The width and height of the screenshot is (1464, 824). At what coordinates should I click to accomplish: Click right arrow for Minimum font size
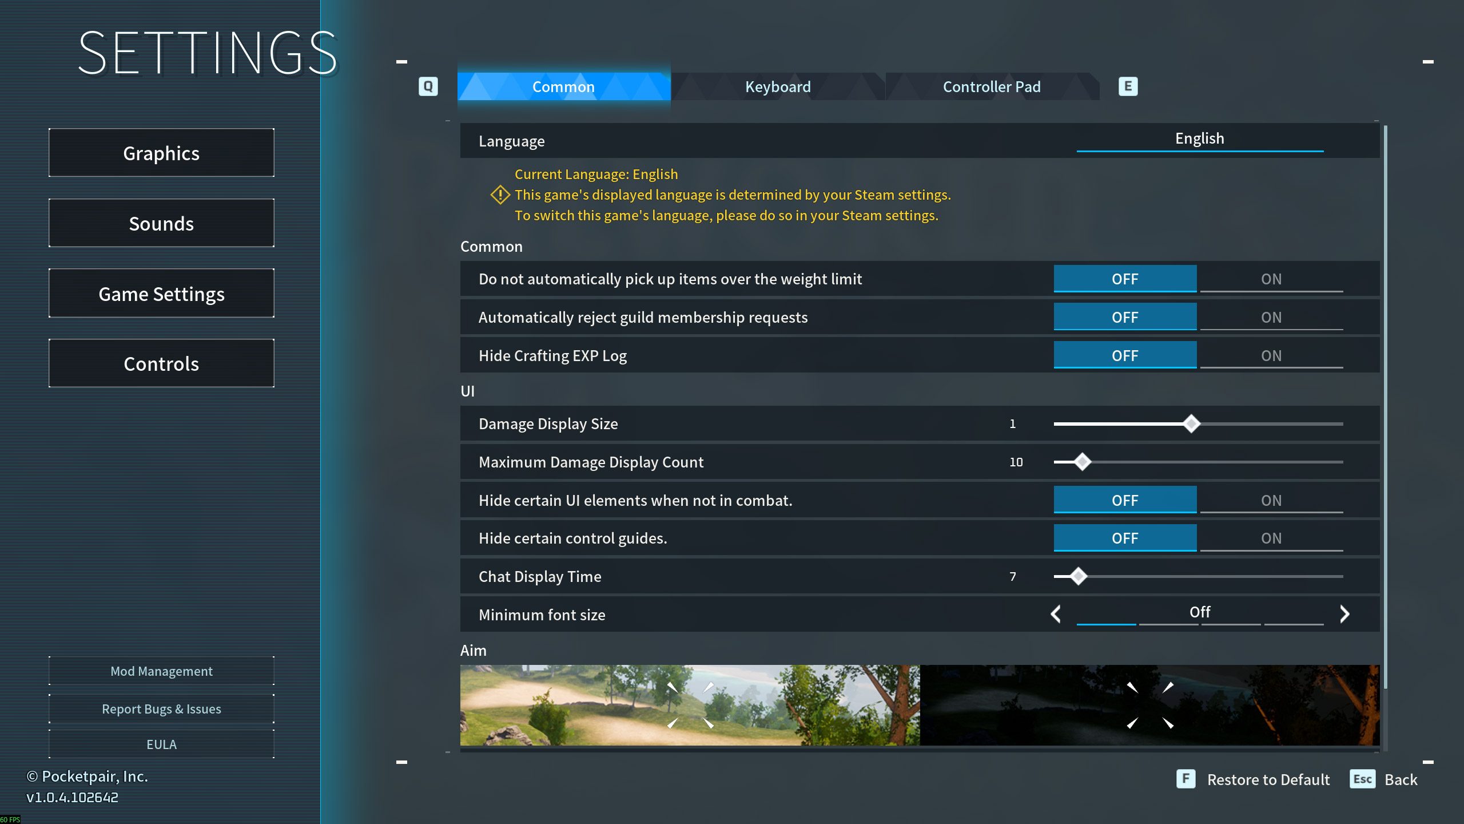1344,614
